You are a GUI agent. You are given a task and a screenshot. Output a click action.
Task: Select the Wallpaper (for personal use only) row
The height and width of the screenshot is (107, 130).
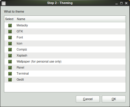pos(65,62)
